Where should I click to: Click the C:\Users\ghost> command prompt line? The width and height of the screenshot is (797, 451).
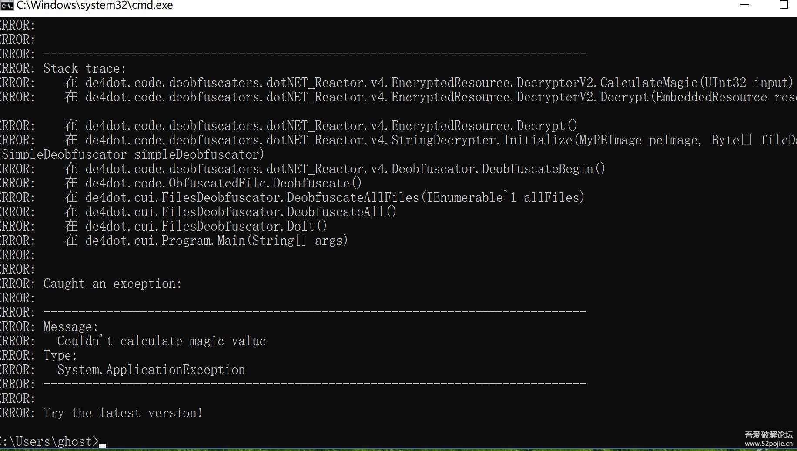50,441
